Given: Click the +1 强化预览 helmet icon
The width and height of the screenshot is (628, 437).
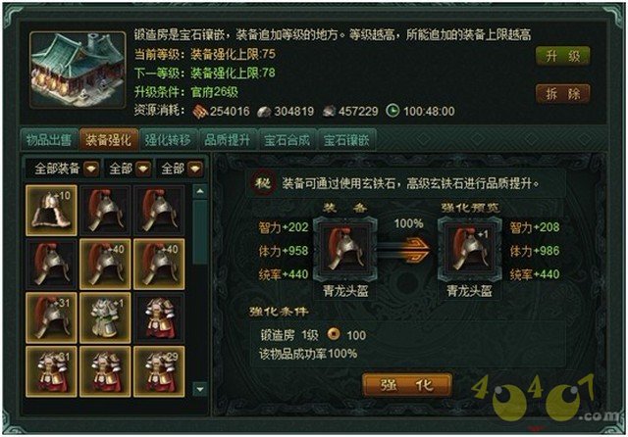Looking at the screenshot, I should [469, 249].
